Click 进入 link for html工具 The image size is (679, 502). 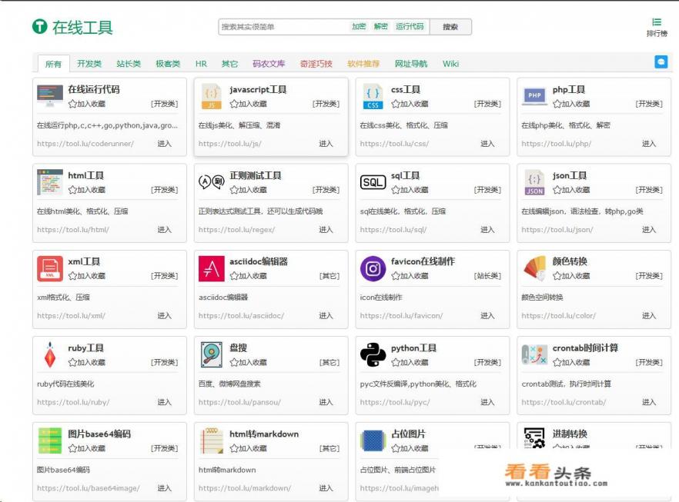[165, 230]
